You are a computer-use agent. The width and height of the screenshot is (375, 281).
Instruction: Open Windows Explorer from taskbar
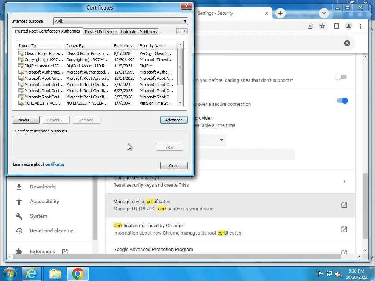click(55, 274)
